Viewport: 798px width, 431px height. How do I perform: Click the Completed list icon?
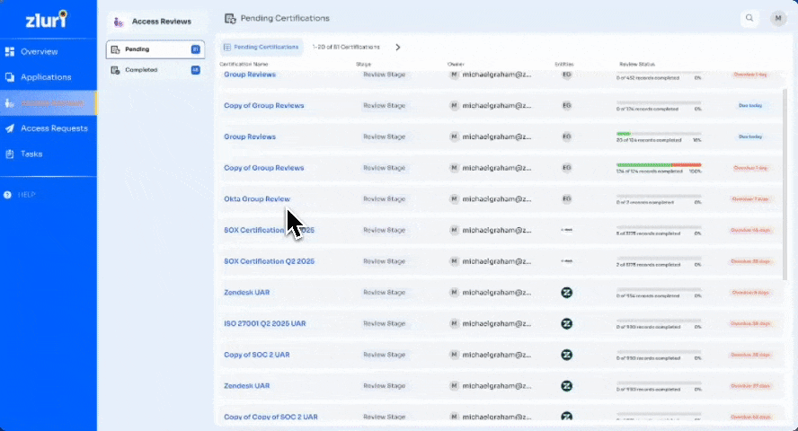click(x=116, y=70)
